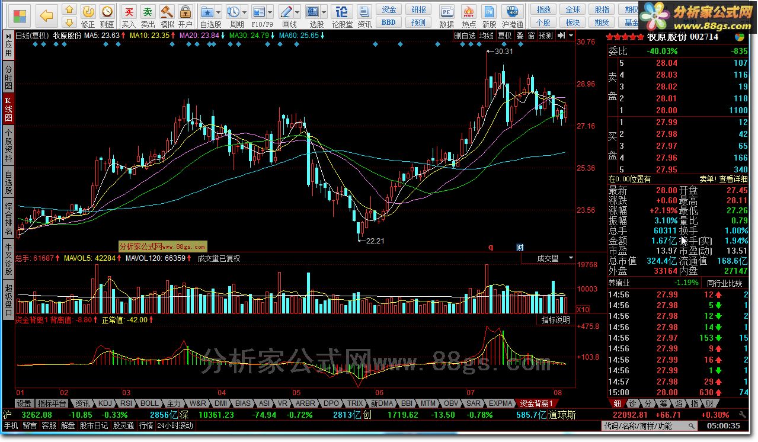The height and width of the screenshot is (442, 758).
Task: Open 指标说明 indicator description
Action: (x=555, y=320)
